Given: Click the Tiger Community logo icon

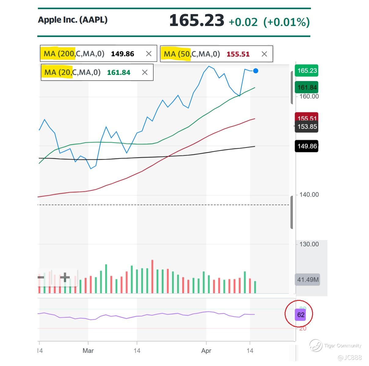Looking at the screenshot, I should pos(316,346).
